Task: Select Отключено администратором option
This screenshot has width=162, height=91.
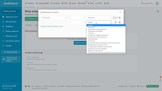Action: coord(106,35)
